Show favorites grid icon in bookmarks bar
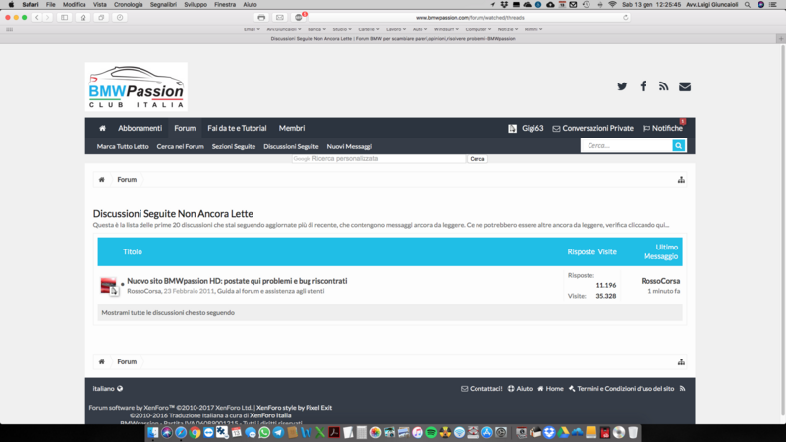The width and height of the screenshot is (786, 442). tap(9, 29)
